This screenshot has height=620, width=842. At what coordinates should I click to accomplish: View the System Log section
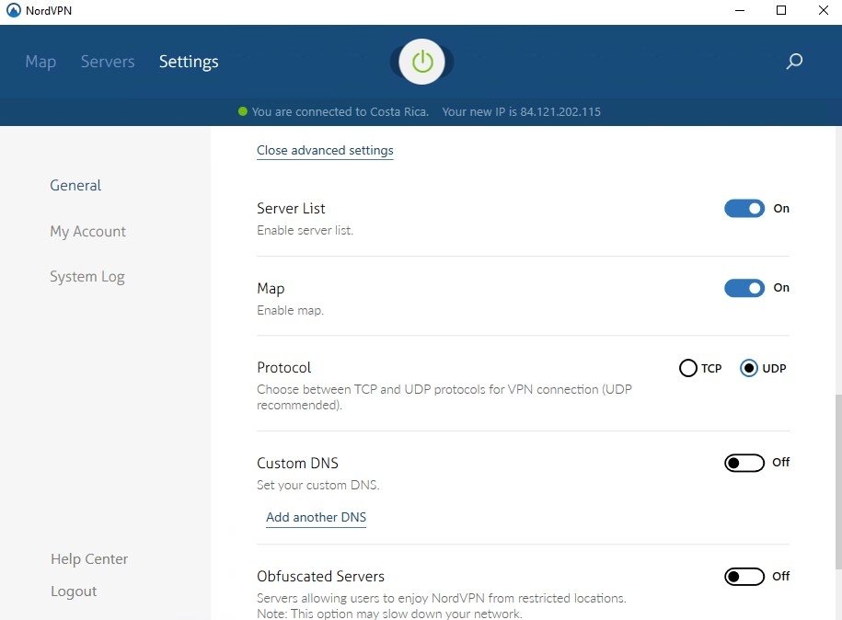[87, 277]
